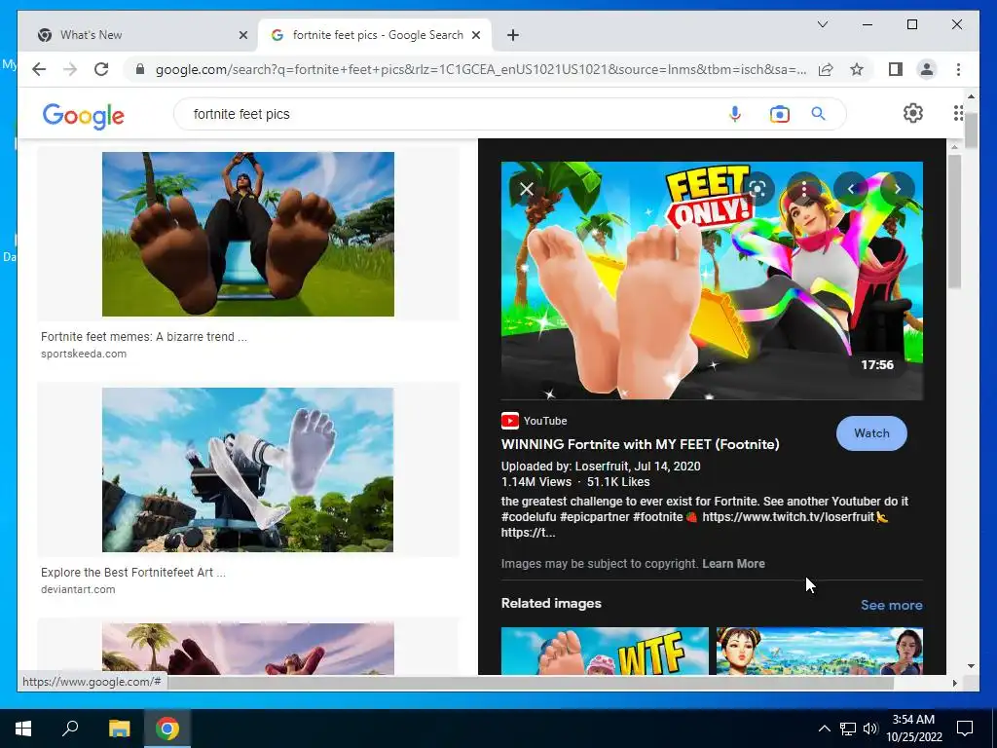Click the padlock site info icon
997x748 pixels.
click(x=140, y=69)
